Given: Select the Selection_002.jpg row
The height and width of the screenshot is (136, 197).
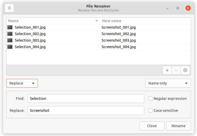Looking at the screenshot, I should tap(98, 34).
